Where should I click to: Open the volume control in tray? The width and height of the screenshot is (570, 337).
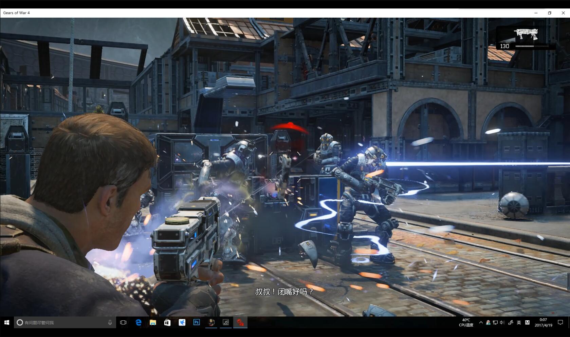click(x=502, y=322)
